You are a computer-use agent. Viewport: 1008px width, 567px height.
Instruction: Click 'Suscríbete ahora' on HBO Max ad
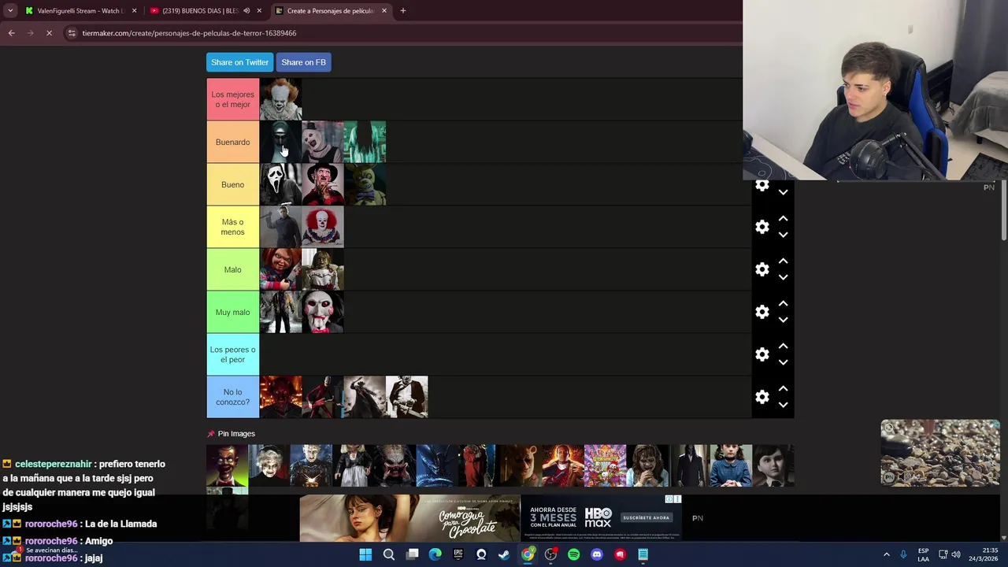tap(647, 517)
